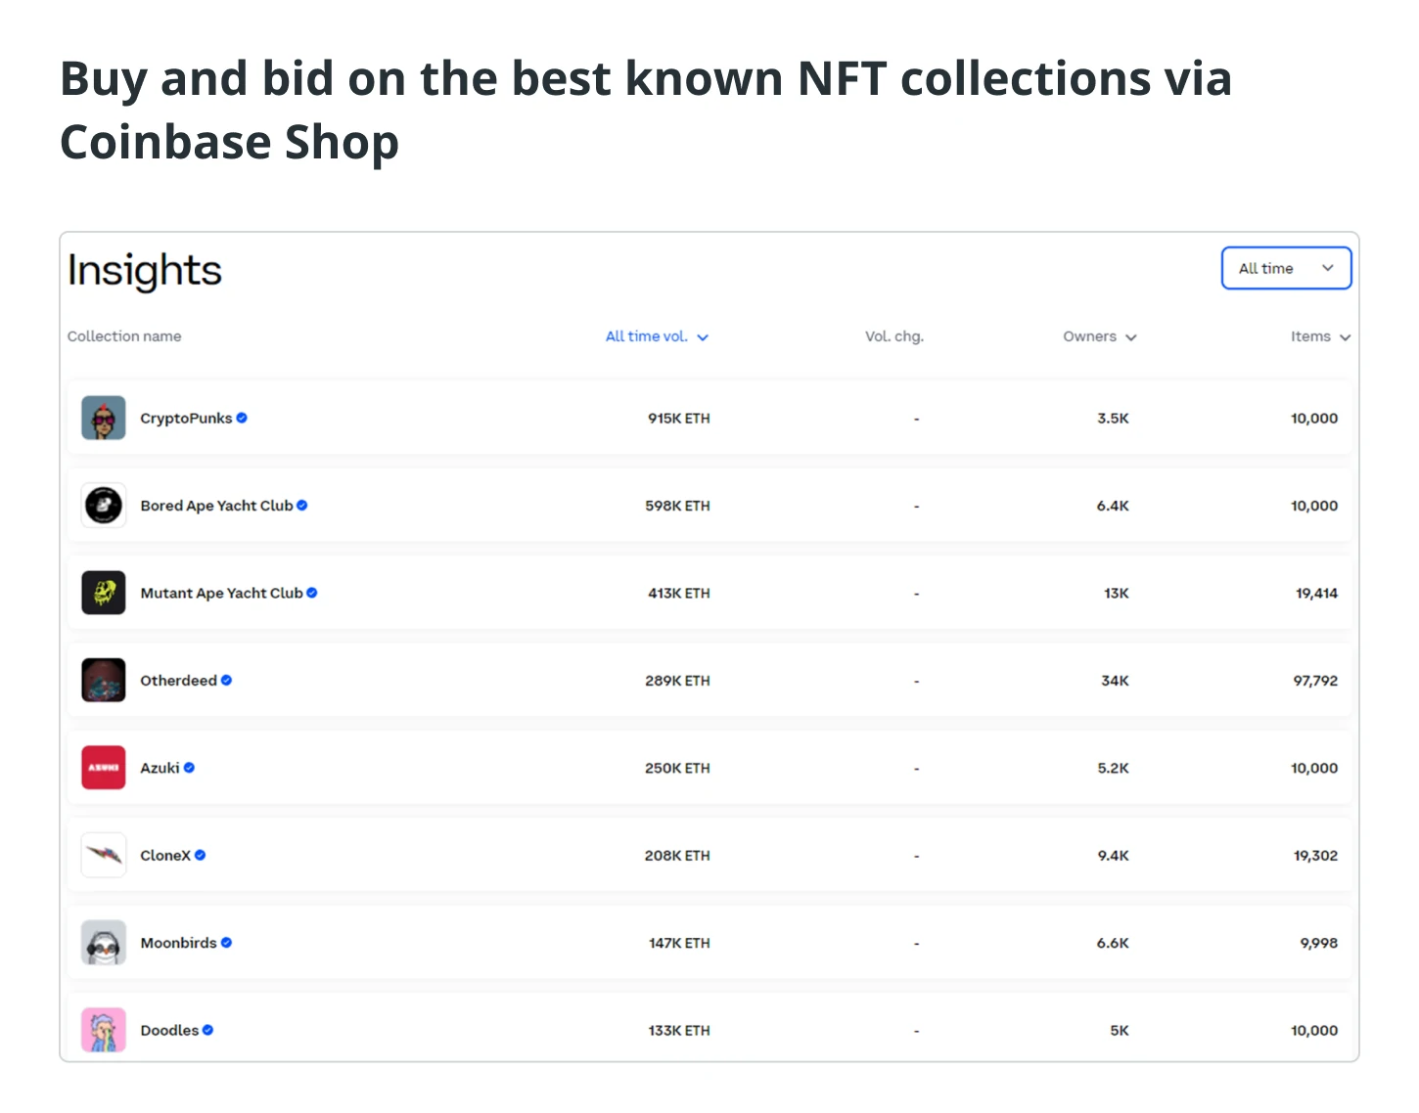Image resolution: width=1419 pixels, height=1113 pixels.
Task: Click the Vol. chg. column header
Action: [x=893, y=336]
